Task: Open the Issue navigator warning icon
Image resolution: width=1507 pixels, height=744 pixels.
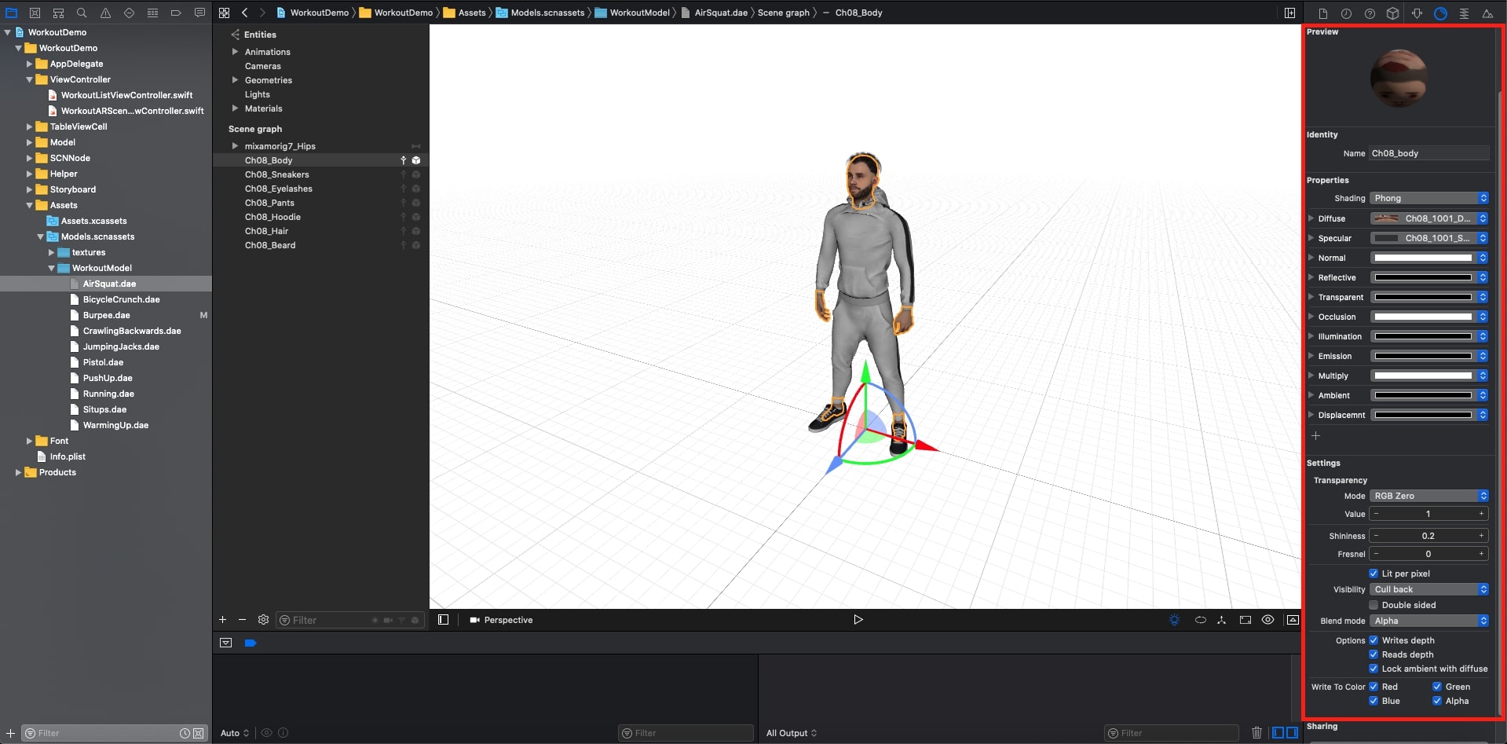Action: click(105, 13)
